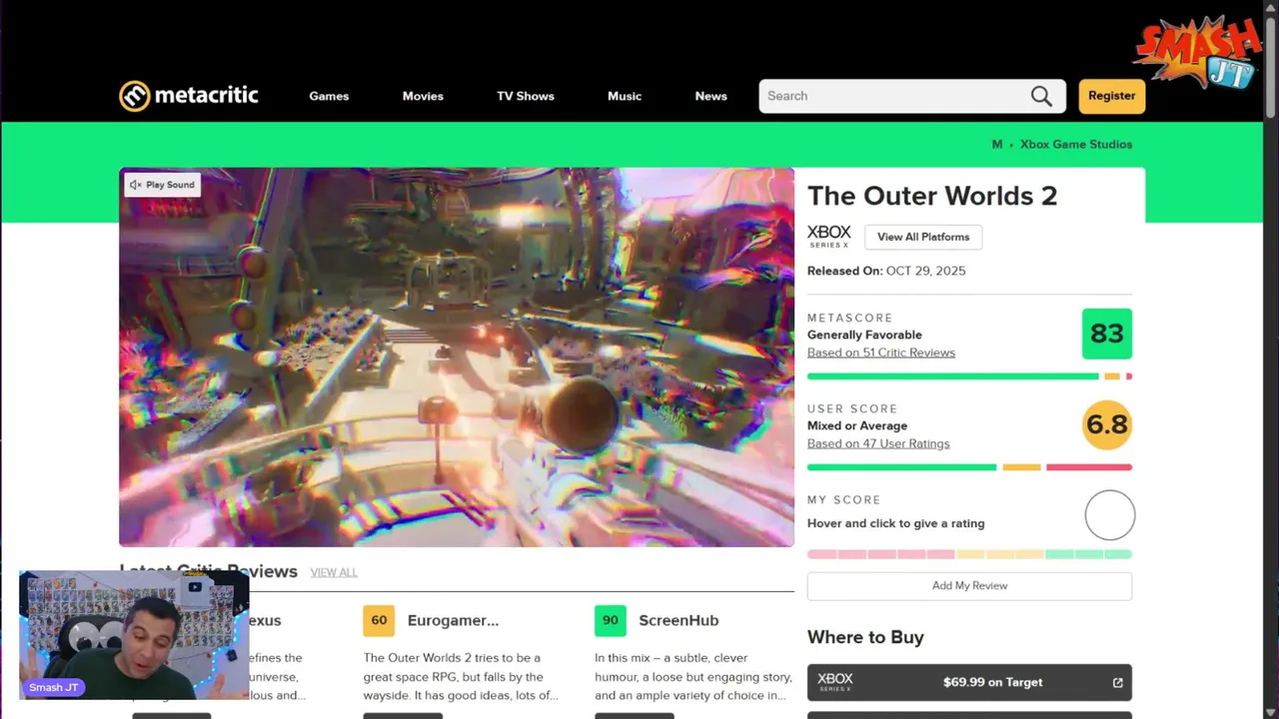This screenshot has height=719, width=1279.
Task: Open Based on 47 User Ratings link
Action: coord(878,443)
